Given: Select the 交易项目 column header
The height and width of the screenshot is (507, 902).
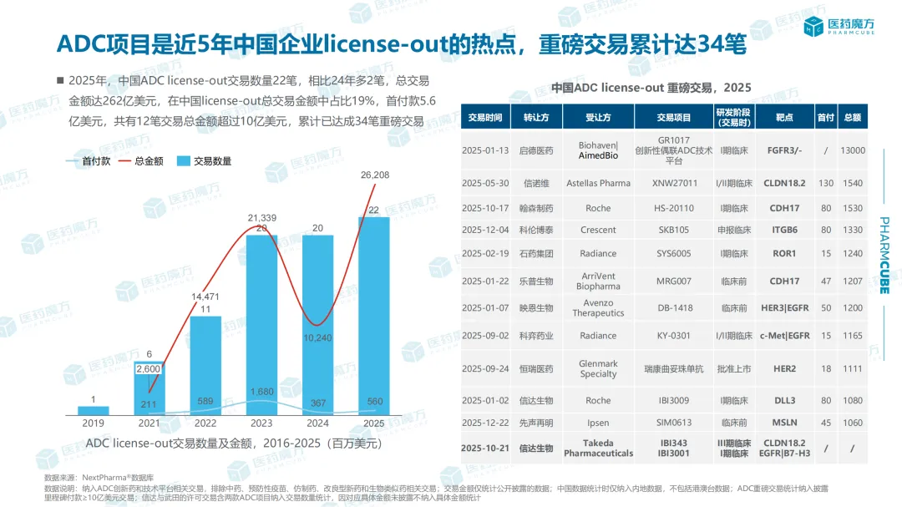Looking at the screenshot, I should tap(674, 117).
